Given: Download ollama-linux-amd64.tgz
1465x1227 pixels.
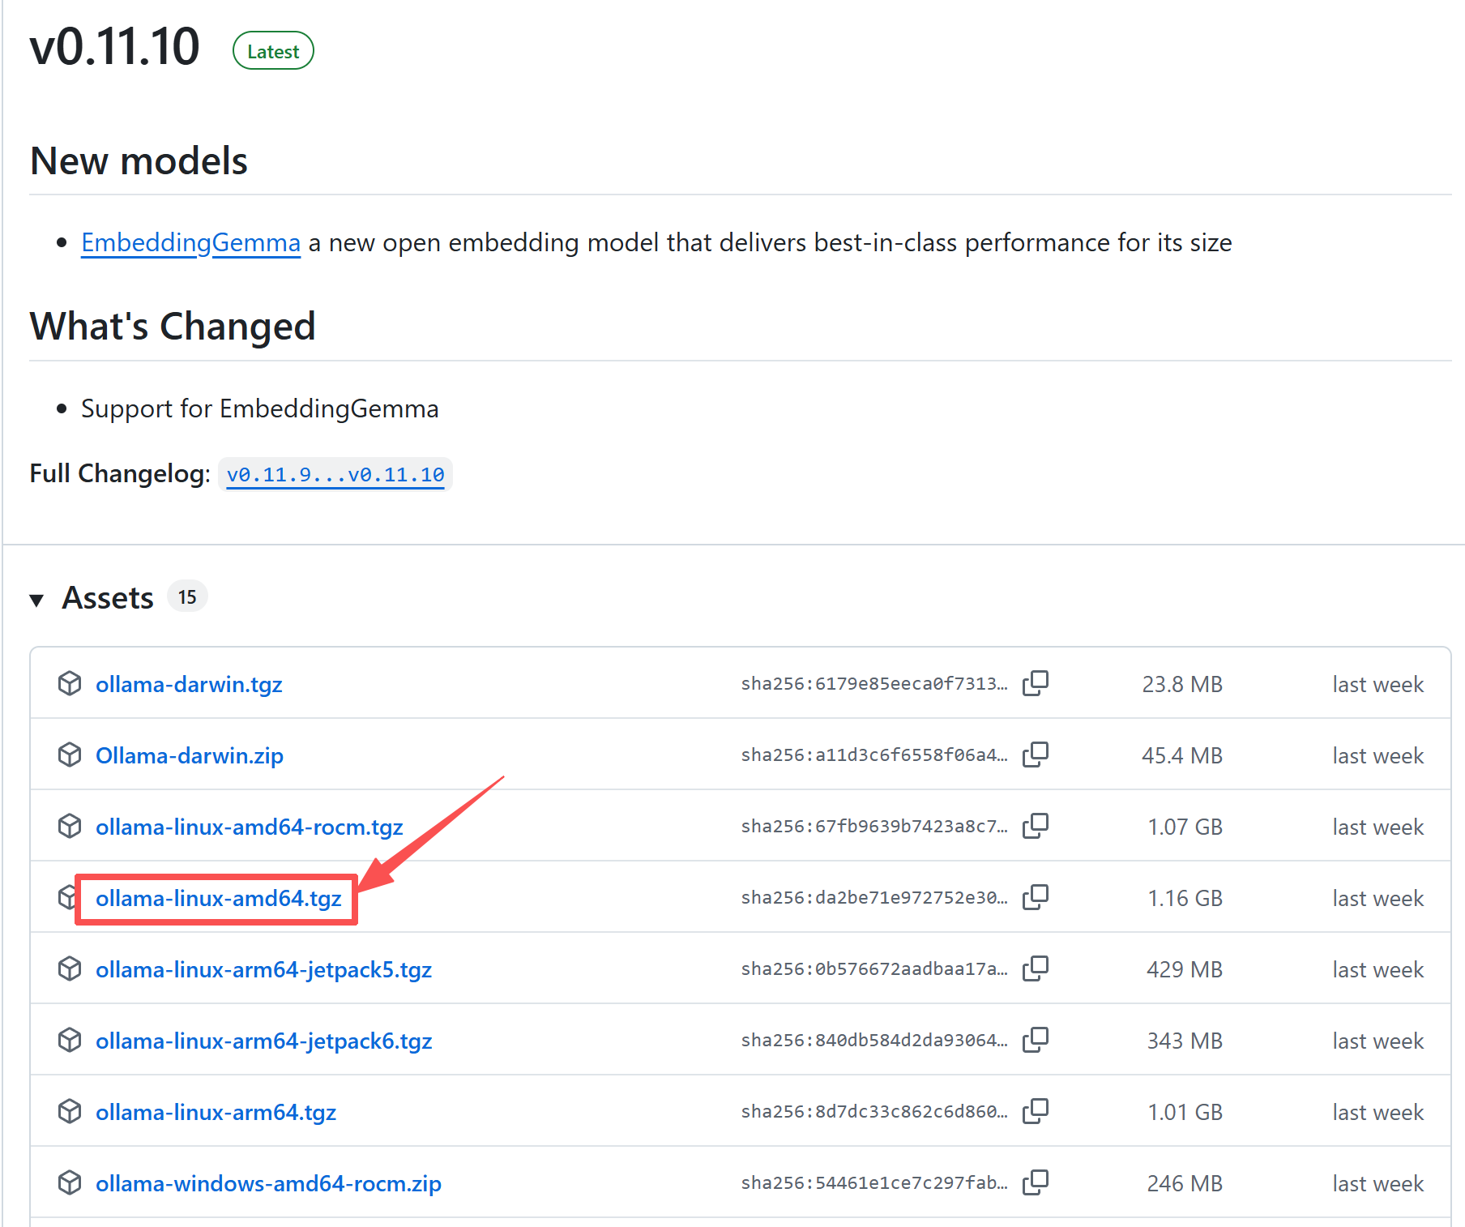Looking at the screenshot, I should (219, 898).
